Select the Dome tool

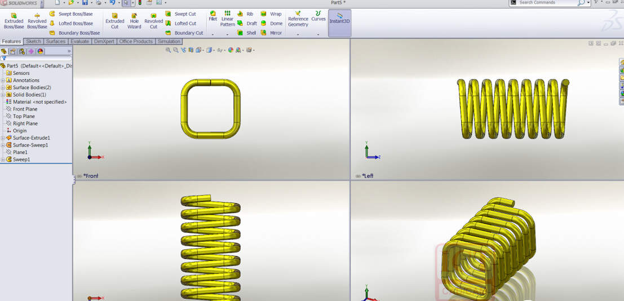[271, 24]
